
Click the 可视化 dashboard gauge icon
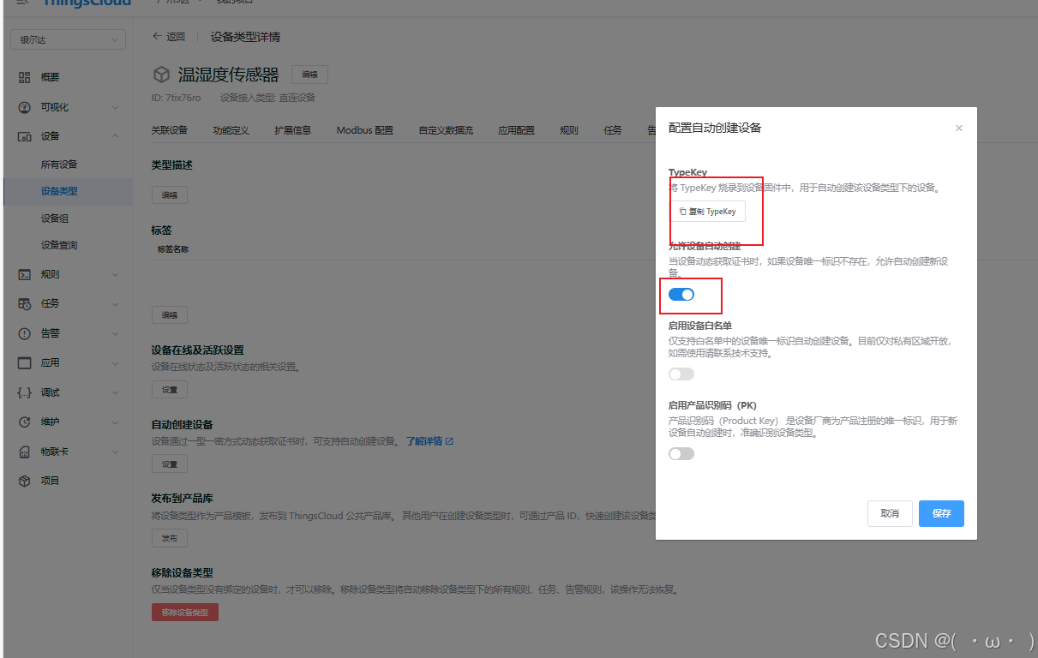click(x=25, y=107)
